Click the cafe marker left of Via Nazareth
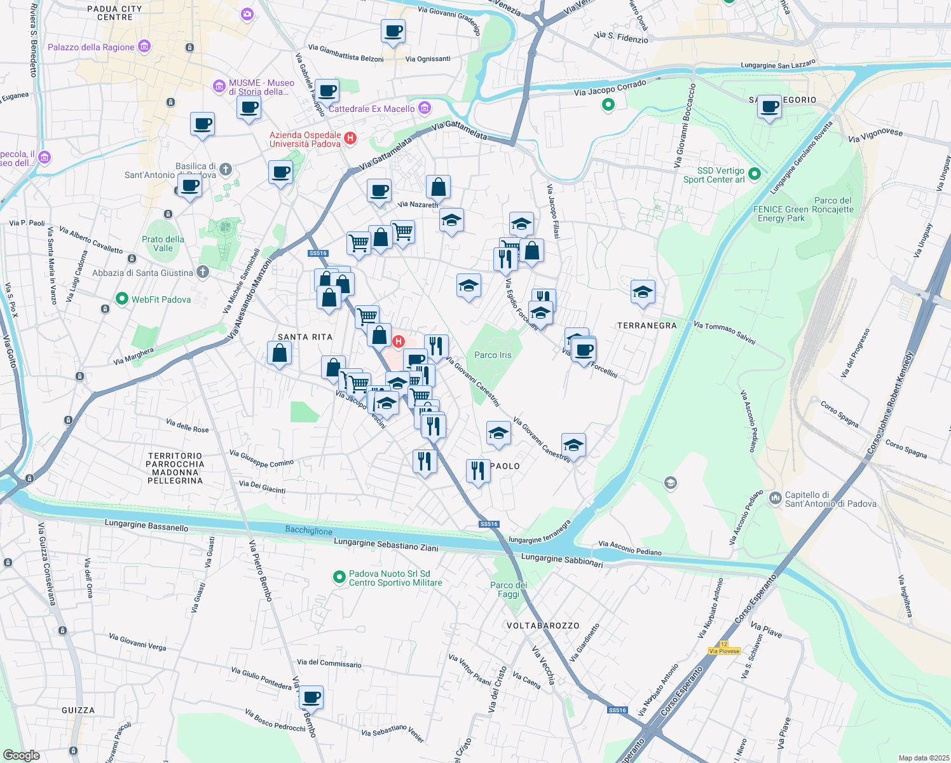The height and width of the screenshot is (763, 951). pyautogui.click(x=380, y=192)
